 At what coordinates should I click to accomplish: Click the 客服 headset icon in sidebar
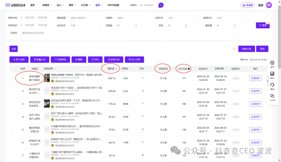click(272, 85)
